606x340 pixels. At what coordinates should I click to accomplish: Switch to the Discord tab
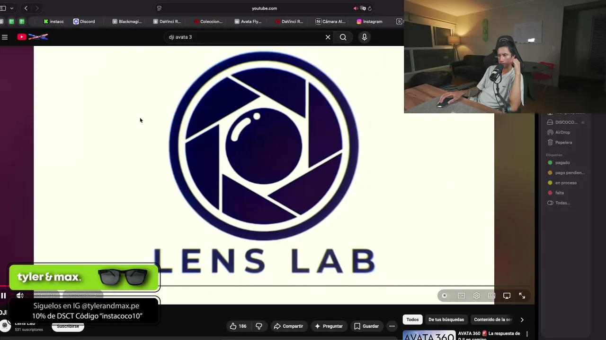(84, 21)
